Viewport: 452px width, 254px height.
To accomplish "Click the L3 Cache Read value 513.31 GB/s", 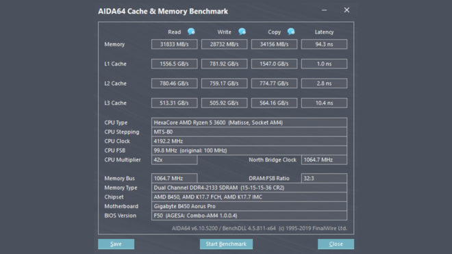I will pyautogui.click(x=175, y=103).
